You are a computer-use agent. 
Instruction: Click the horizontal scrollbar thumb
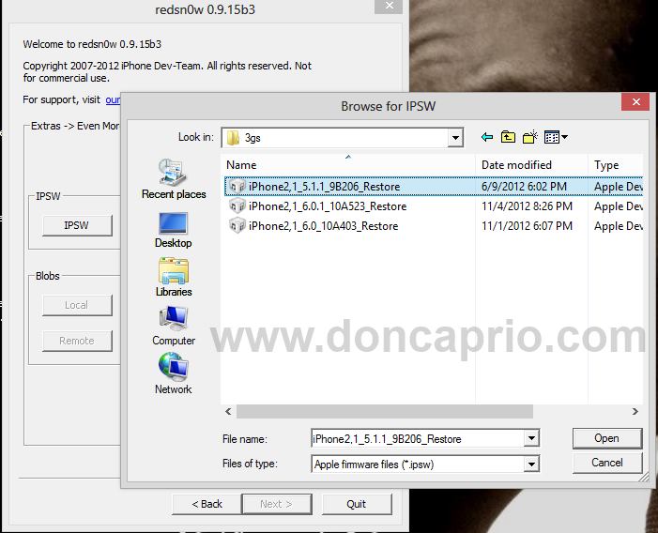point(385,411)
